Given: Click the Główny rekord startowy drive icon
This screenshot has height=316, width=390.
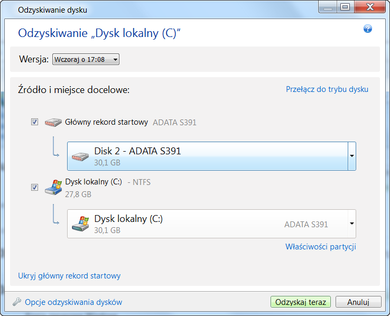Looking at the screenshot, I should pyautogui.click(x=53, y=122).
